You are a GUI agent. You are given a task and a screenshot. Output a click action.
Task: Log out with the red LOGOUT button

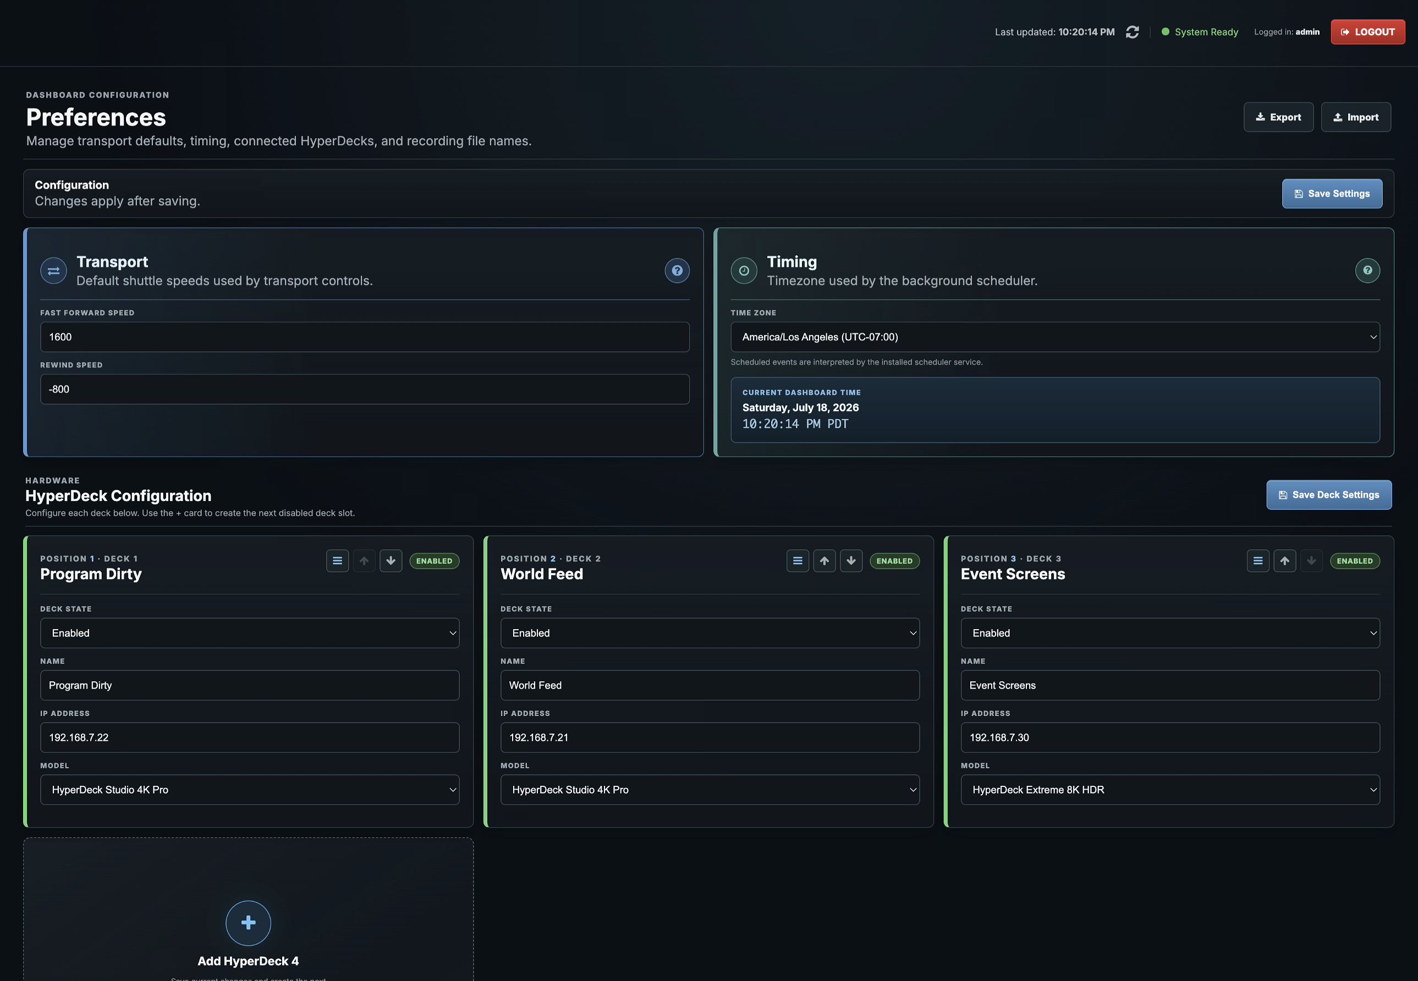click(1367, 32)
